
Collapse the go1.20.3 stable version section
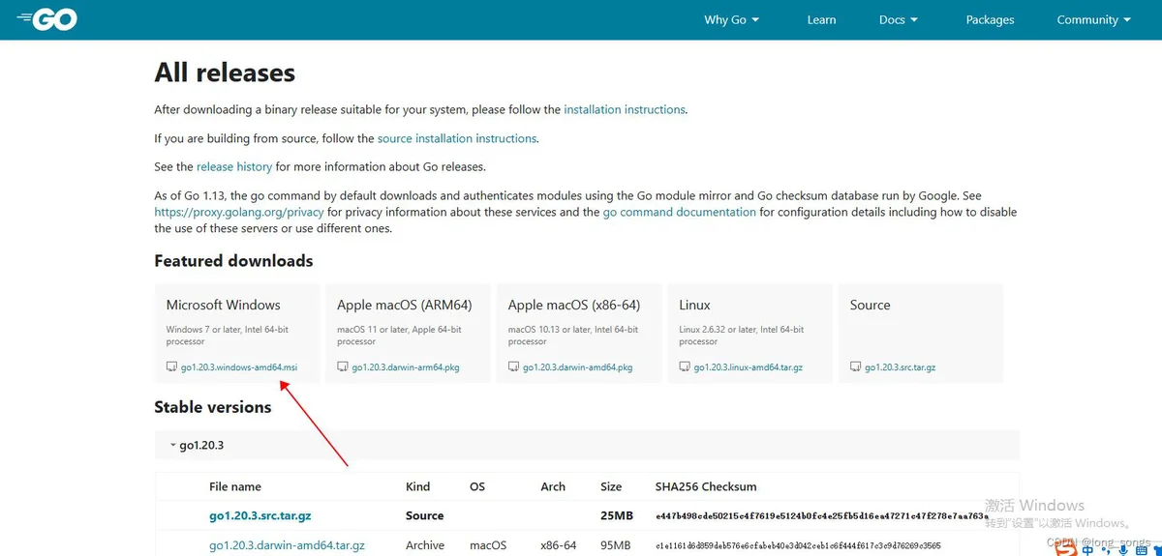tap(587, 445)
